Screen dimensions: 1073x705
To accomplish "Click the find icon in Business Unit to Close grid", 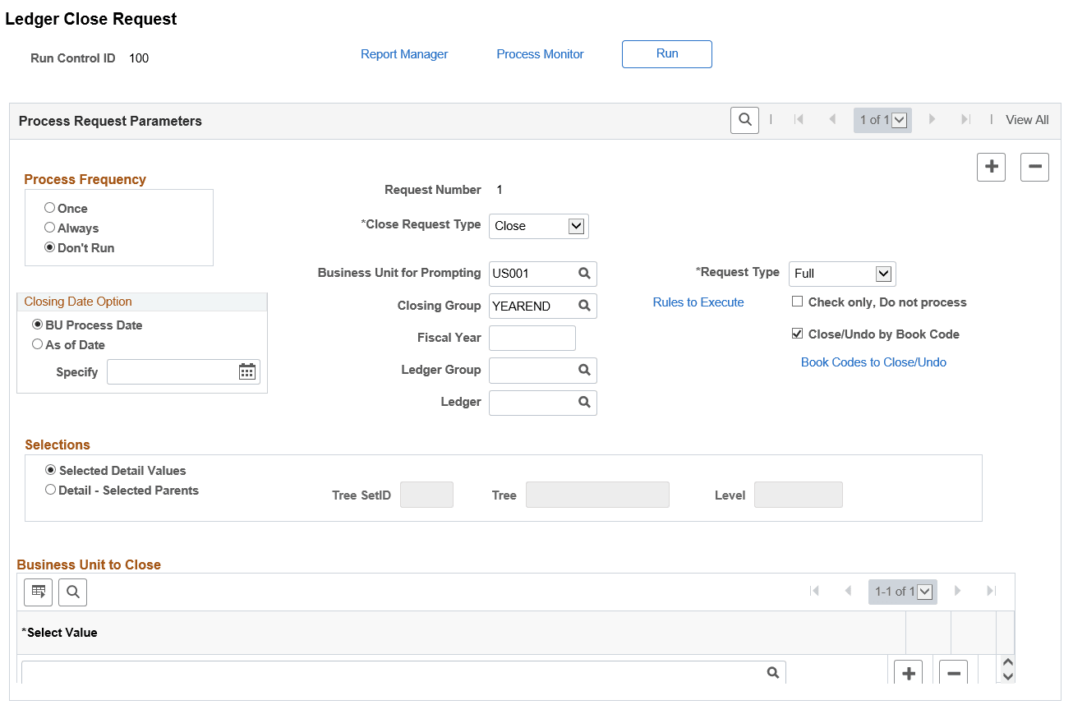I will (x=72, y=592).
